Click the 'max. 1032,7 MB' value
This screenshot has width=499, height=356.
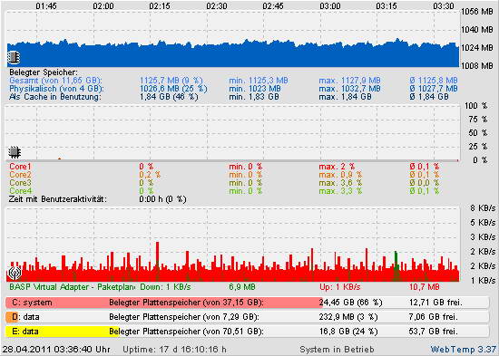point(349,89)
